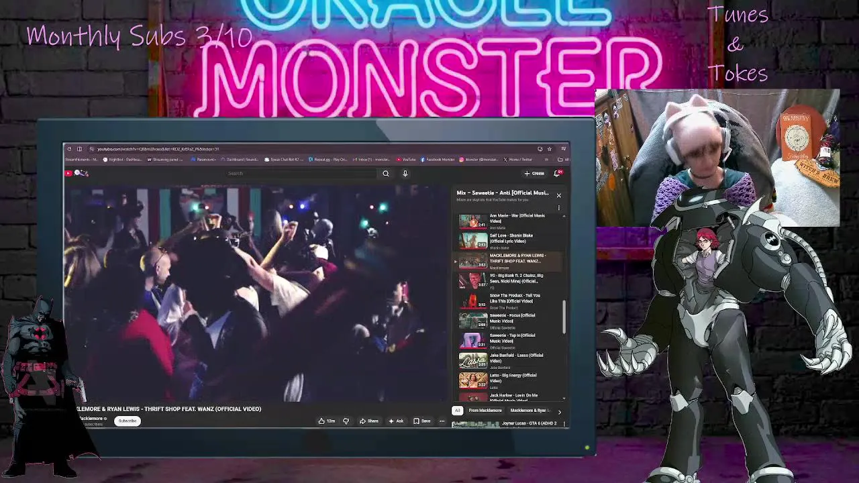Click the playlist panel scrollbar
The image size is (859, 483).
coord(564,316)
